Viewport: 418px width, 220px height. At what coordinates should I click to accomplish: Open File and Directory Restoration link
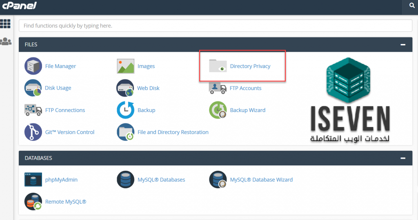point(173,132)
